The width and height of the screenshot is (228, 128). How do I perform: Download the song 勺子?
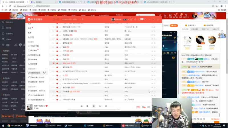[60, 51]
